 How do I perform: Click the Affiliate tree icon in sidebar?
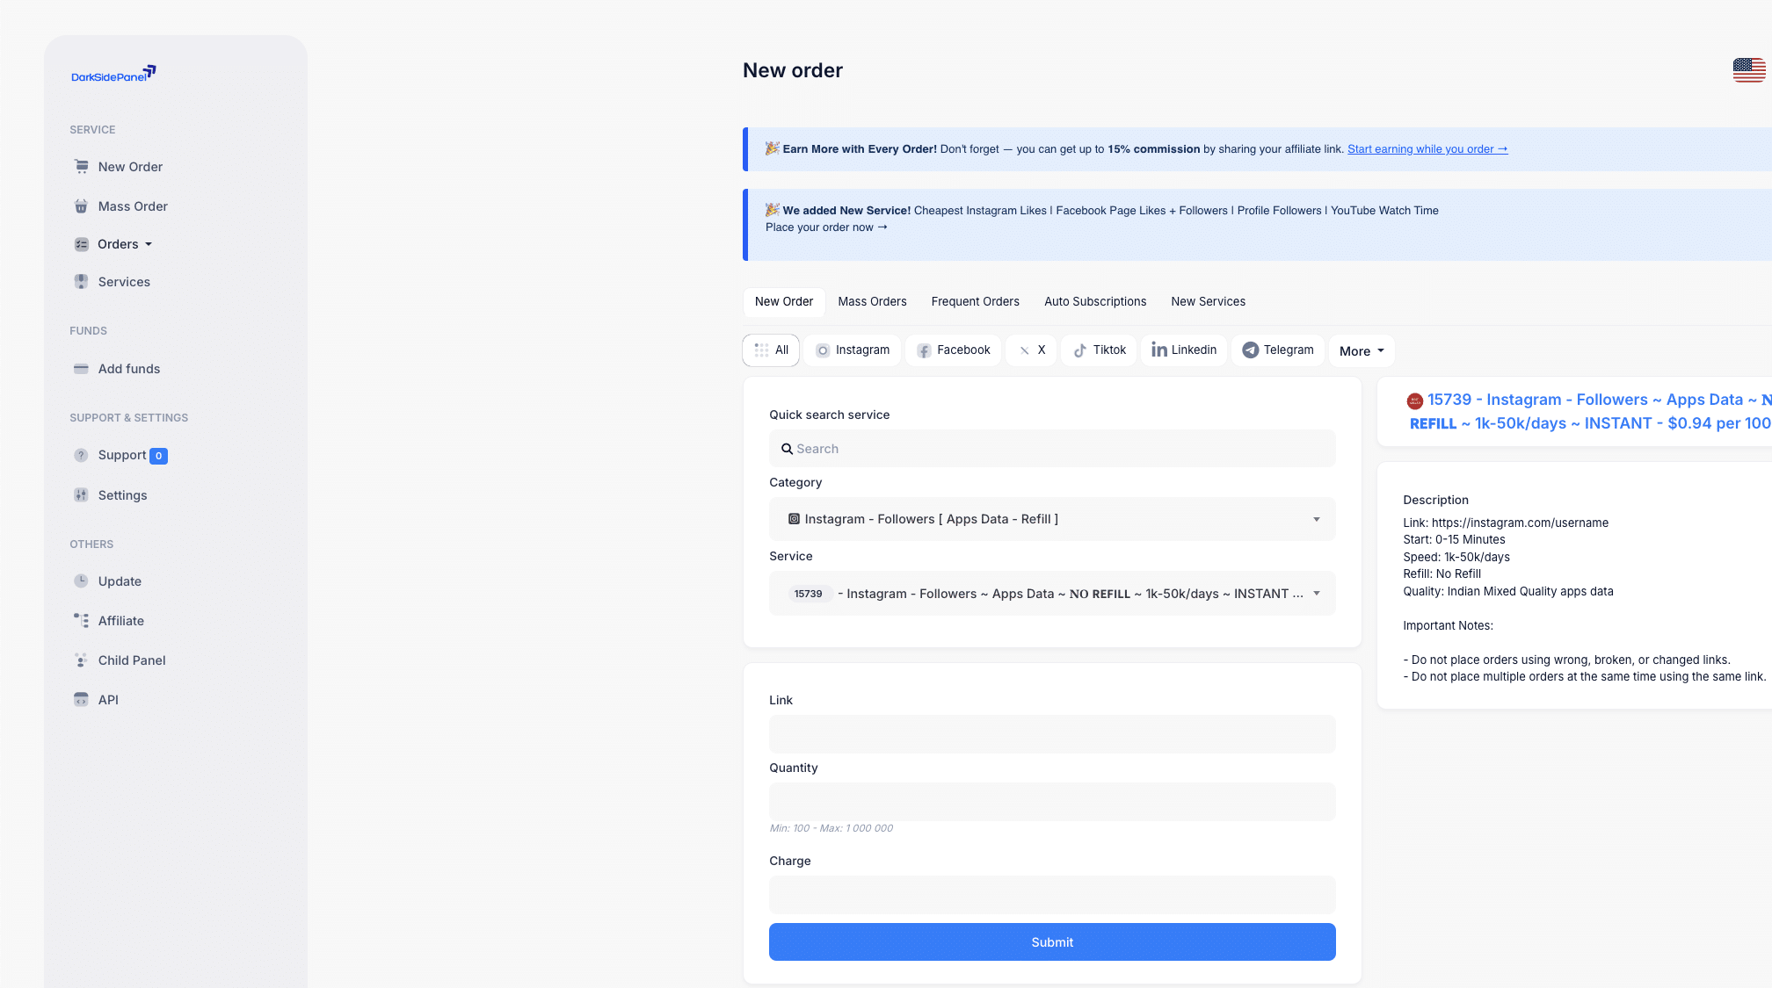[x=81, y=621]
